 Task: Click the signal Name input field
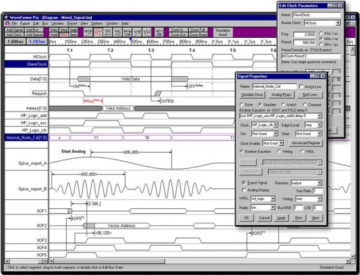click(x=274, y=86)
